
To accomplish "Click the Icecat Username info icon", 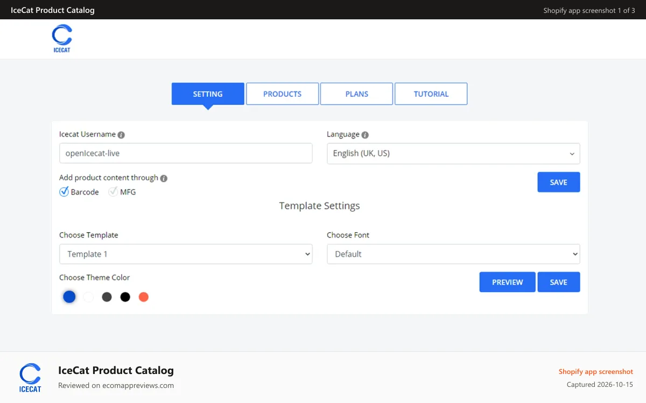I will tap(121, 135).
